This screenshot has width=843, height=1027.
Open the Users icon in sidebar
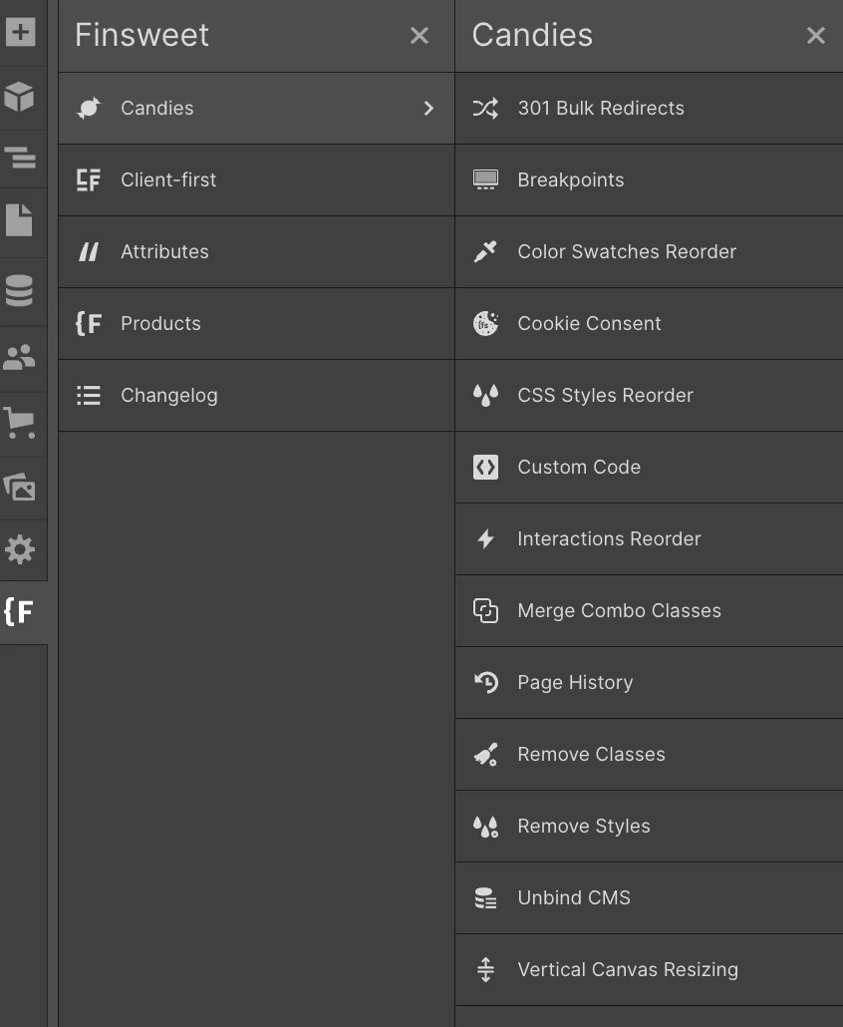pos(19,357)
